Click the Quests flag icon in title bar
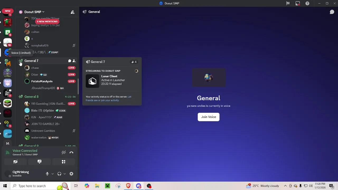This screenshot has height=190, width=338. 288,3
